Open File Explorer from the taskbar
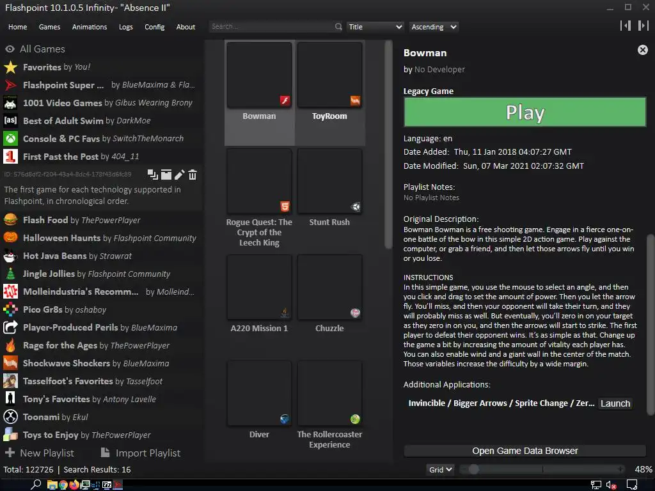 click(52, 485)
